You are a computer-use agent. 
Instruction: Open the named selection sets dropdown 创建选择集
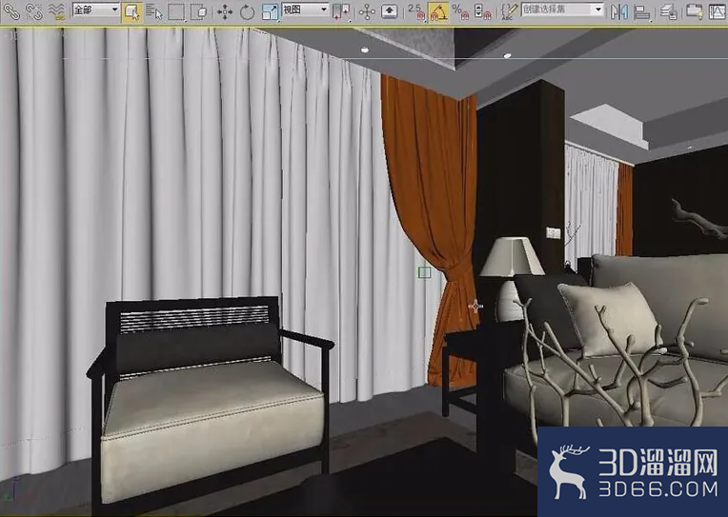click(562, 10)
